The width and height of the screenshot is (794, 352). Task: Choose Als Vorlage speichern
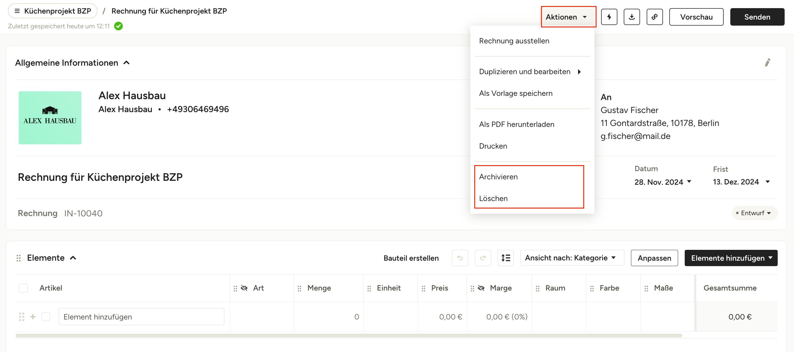(x=532, y=93)
